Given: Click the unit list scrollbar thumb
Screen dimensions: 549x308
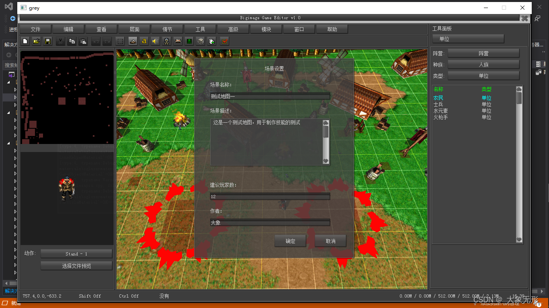Looking at the screenshot, I should pyautogui.click(x=519, y=98).
